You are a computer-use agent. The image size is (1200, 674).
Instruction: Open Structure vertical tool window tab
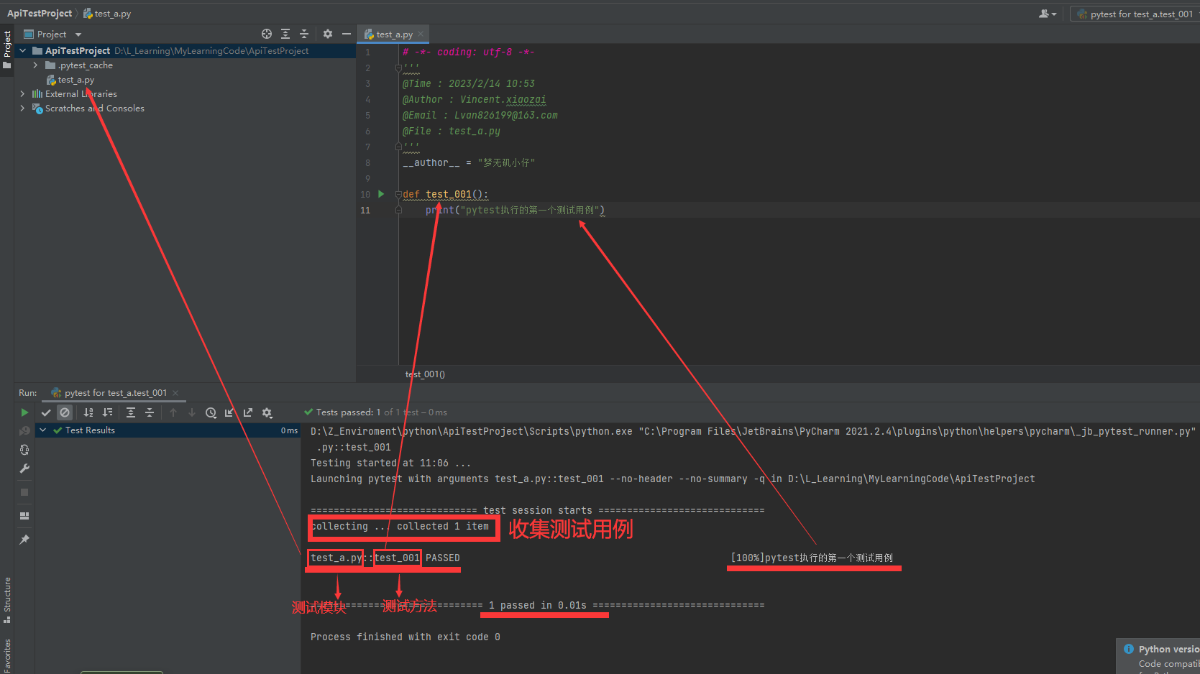pyautogui.click(x=7, y=600)
